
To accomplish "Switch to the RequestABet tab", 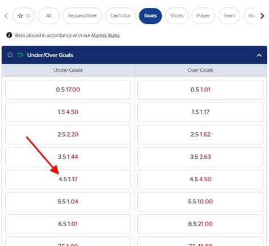I will pos(82,16).
